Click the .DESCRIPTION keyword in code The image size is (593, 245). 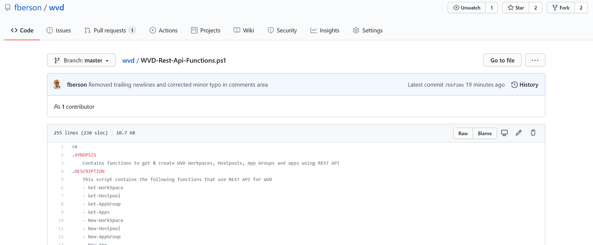(88, 172)
